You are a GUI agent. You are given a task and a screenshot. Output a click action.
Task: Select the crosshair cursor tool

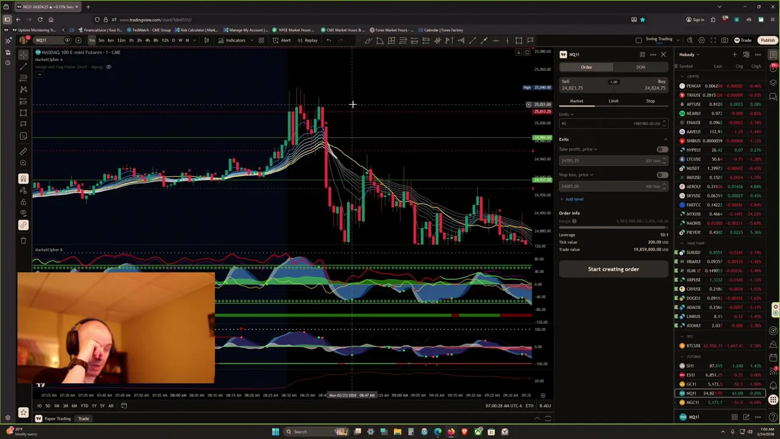click(23, 55)
